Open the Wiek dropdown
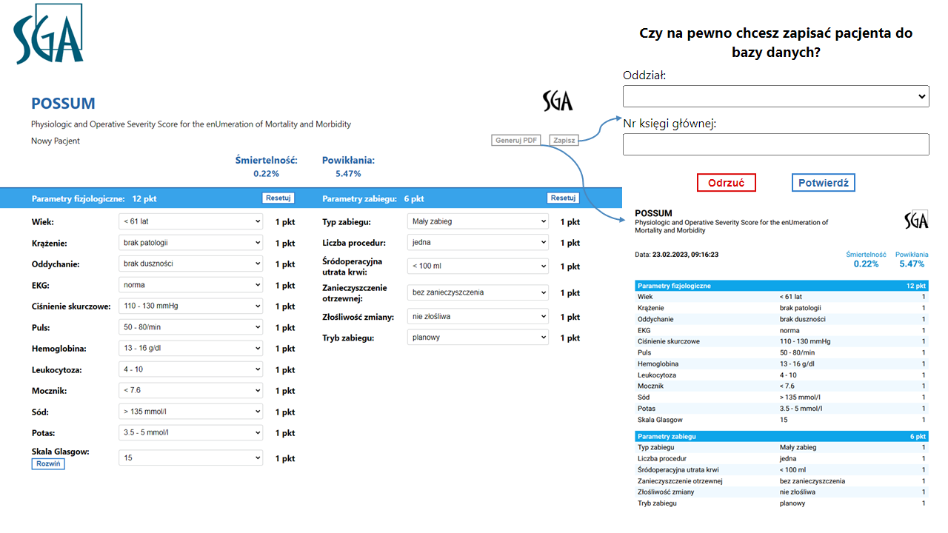Image resolution: width=948 pixels, height=533 pixels. click(x=191, y=221)
